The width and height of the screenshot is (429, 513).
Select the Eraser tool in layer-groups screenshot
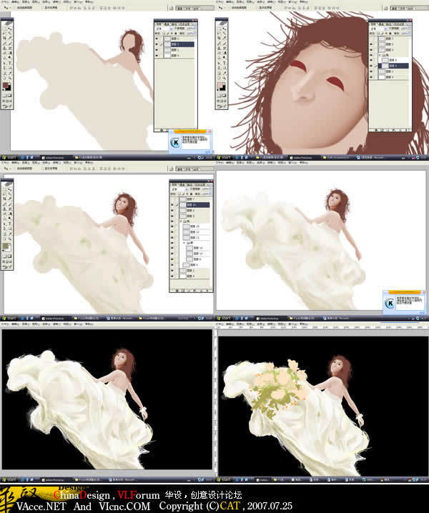coord(5,212)
